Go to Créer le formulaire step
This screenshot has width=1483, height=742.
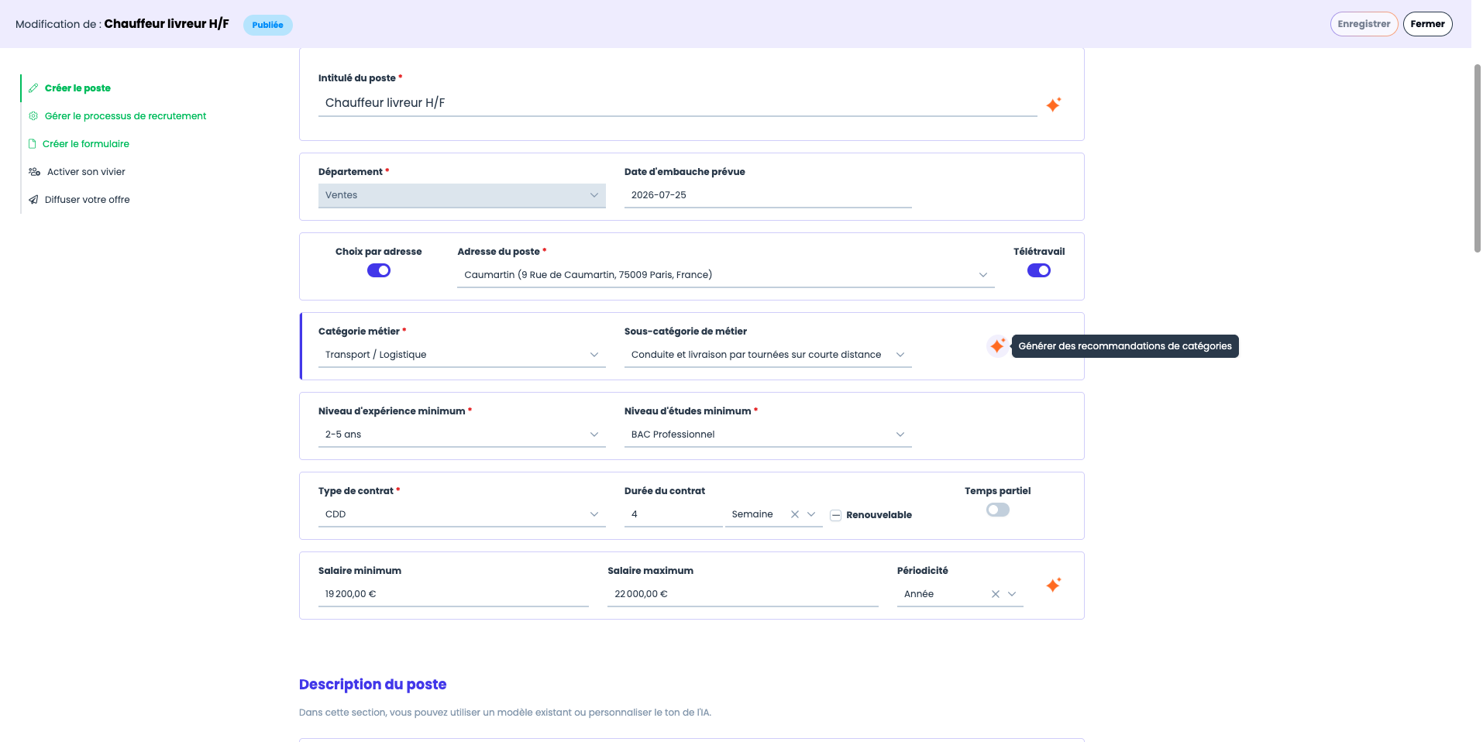[86, 144]
